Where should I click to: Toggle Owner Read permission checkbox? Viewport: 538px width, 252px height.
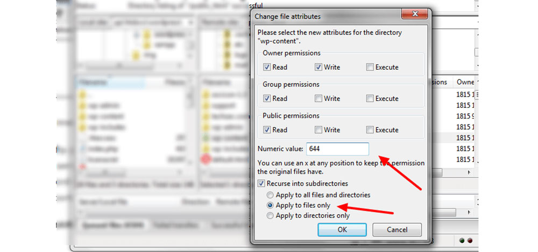tap(267, 68)
